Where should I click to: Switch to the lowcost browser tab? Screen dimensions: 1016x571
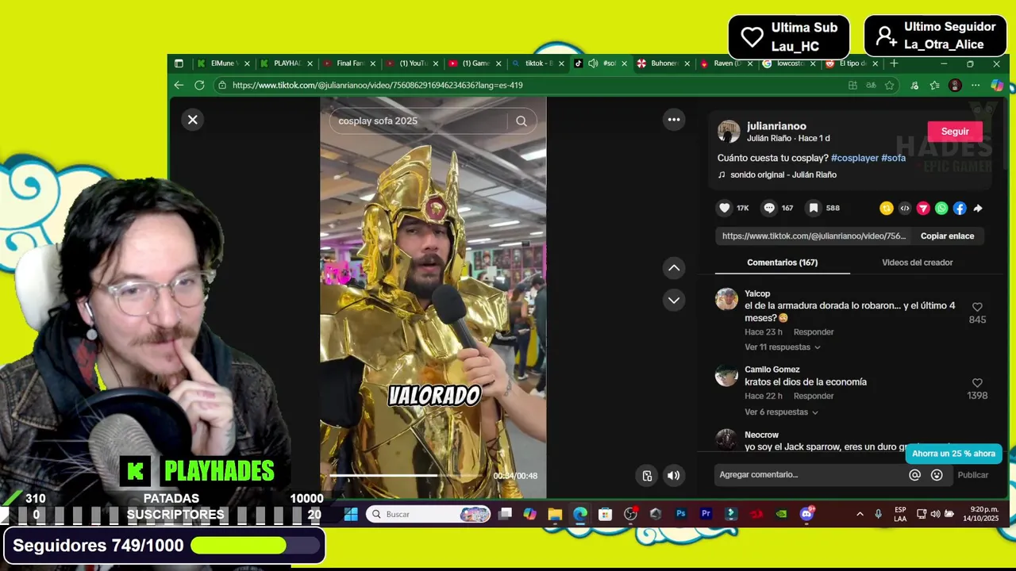[789, 63]
